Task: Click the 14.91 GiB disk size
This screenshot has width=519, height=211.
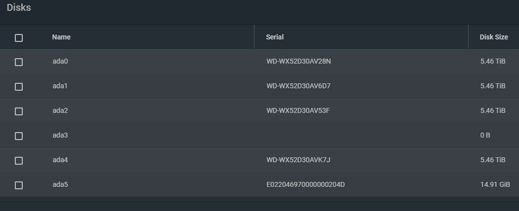Action: 495,184
